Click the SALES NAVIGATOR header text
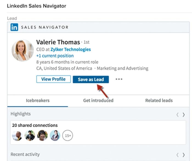 45,27
